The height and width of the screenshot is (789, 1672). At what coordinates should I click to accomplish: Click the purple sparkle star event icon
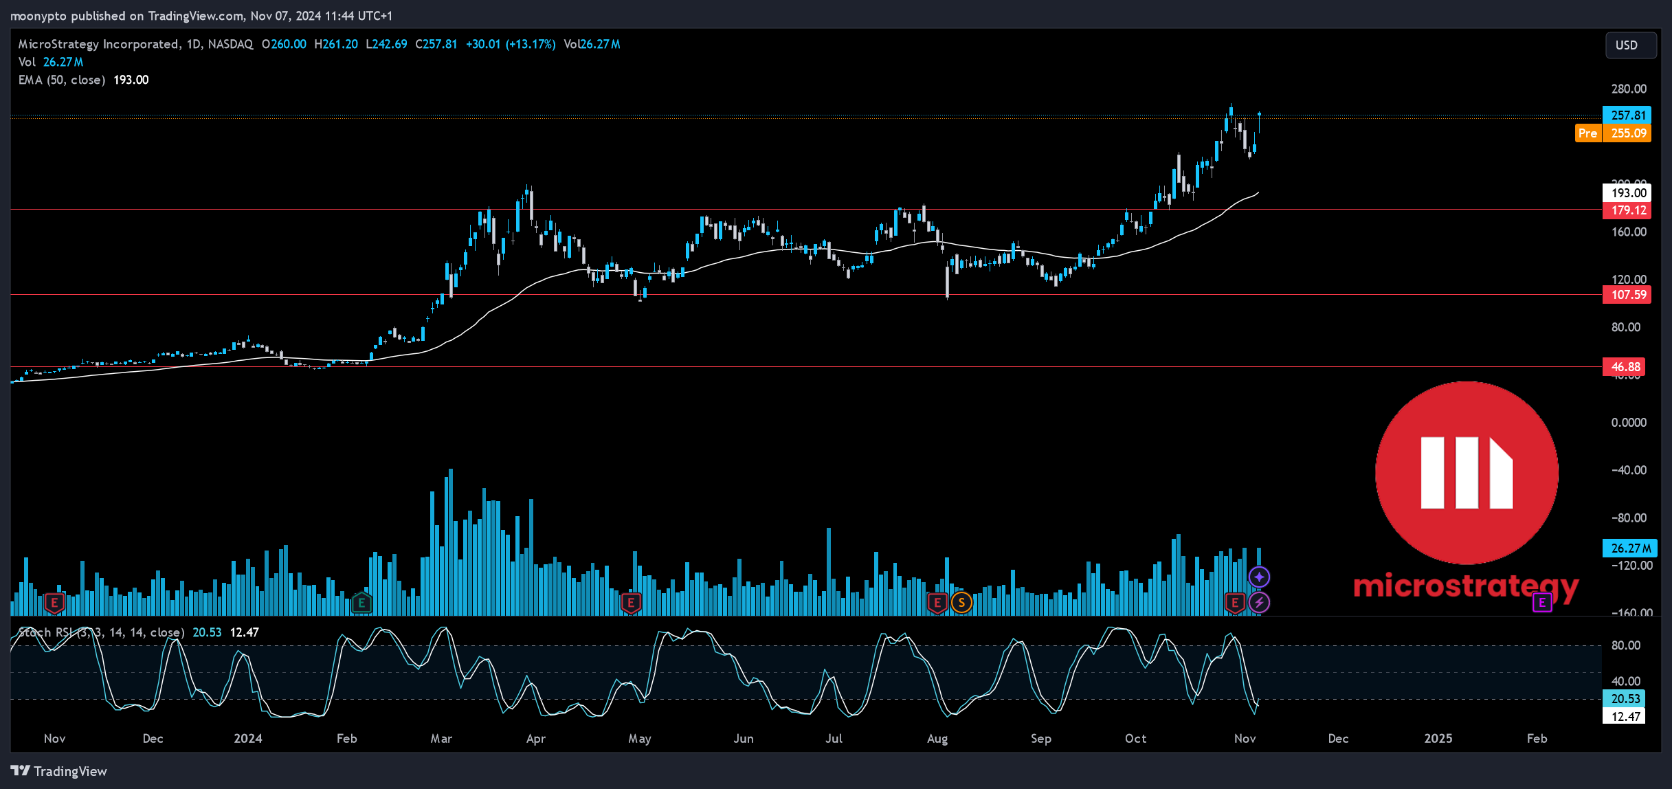tap(1259, 577)
